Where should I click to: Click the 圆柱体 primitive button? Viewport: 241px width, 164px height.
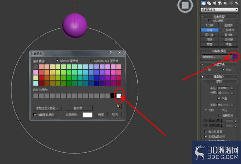pos(210,35)
